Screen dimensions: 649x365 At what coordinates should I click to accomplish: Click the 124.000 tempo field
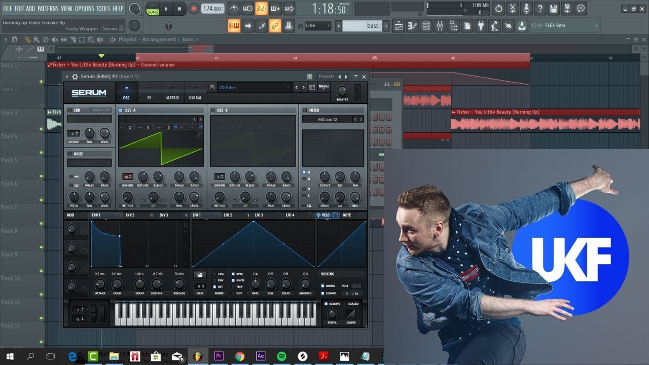(212, 9)
